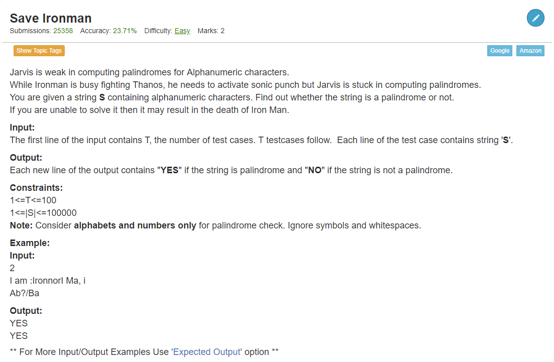Click the Constraints heading
554x362 pixels.
click(36, 188)
